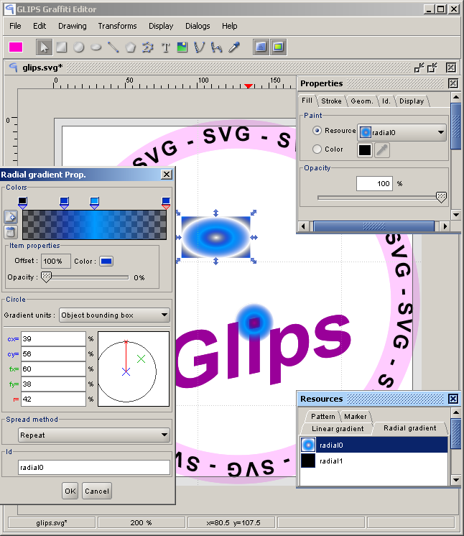The width and height of the screenshot is (464, 536).
Task: Select the path drawing tool in toolbar
Action: pyautogui.click(x=199, y=47)
